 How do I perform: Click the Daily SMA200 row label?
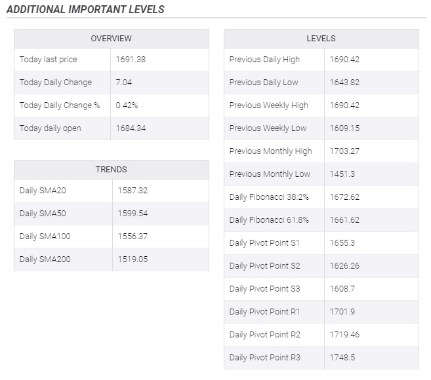tap(45, 259)
